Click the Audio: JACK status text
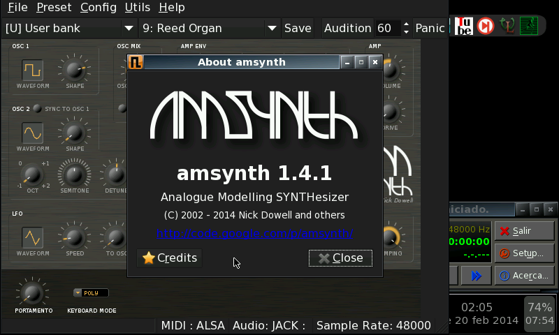The height and width of the screenshot is (335, 559). click(269, 325)
